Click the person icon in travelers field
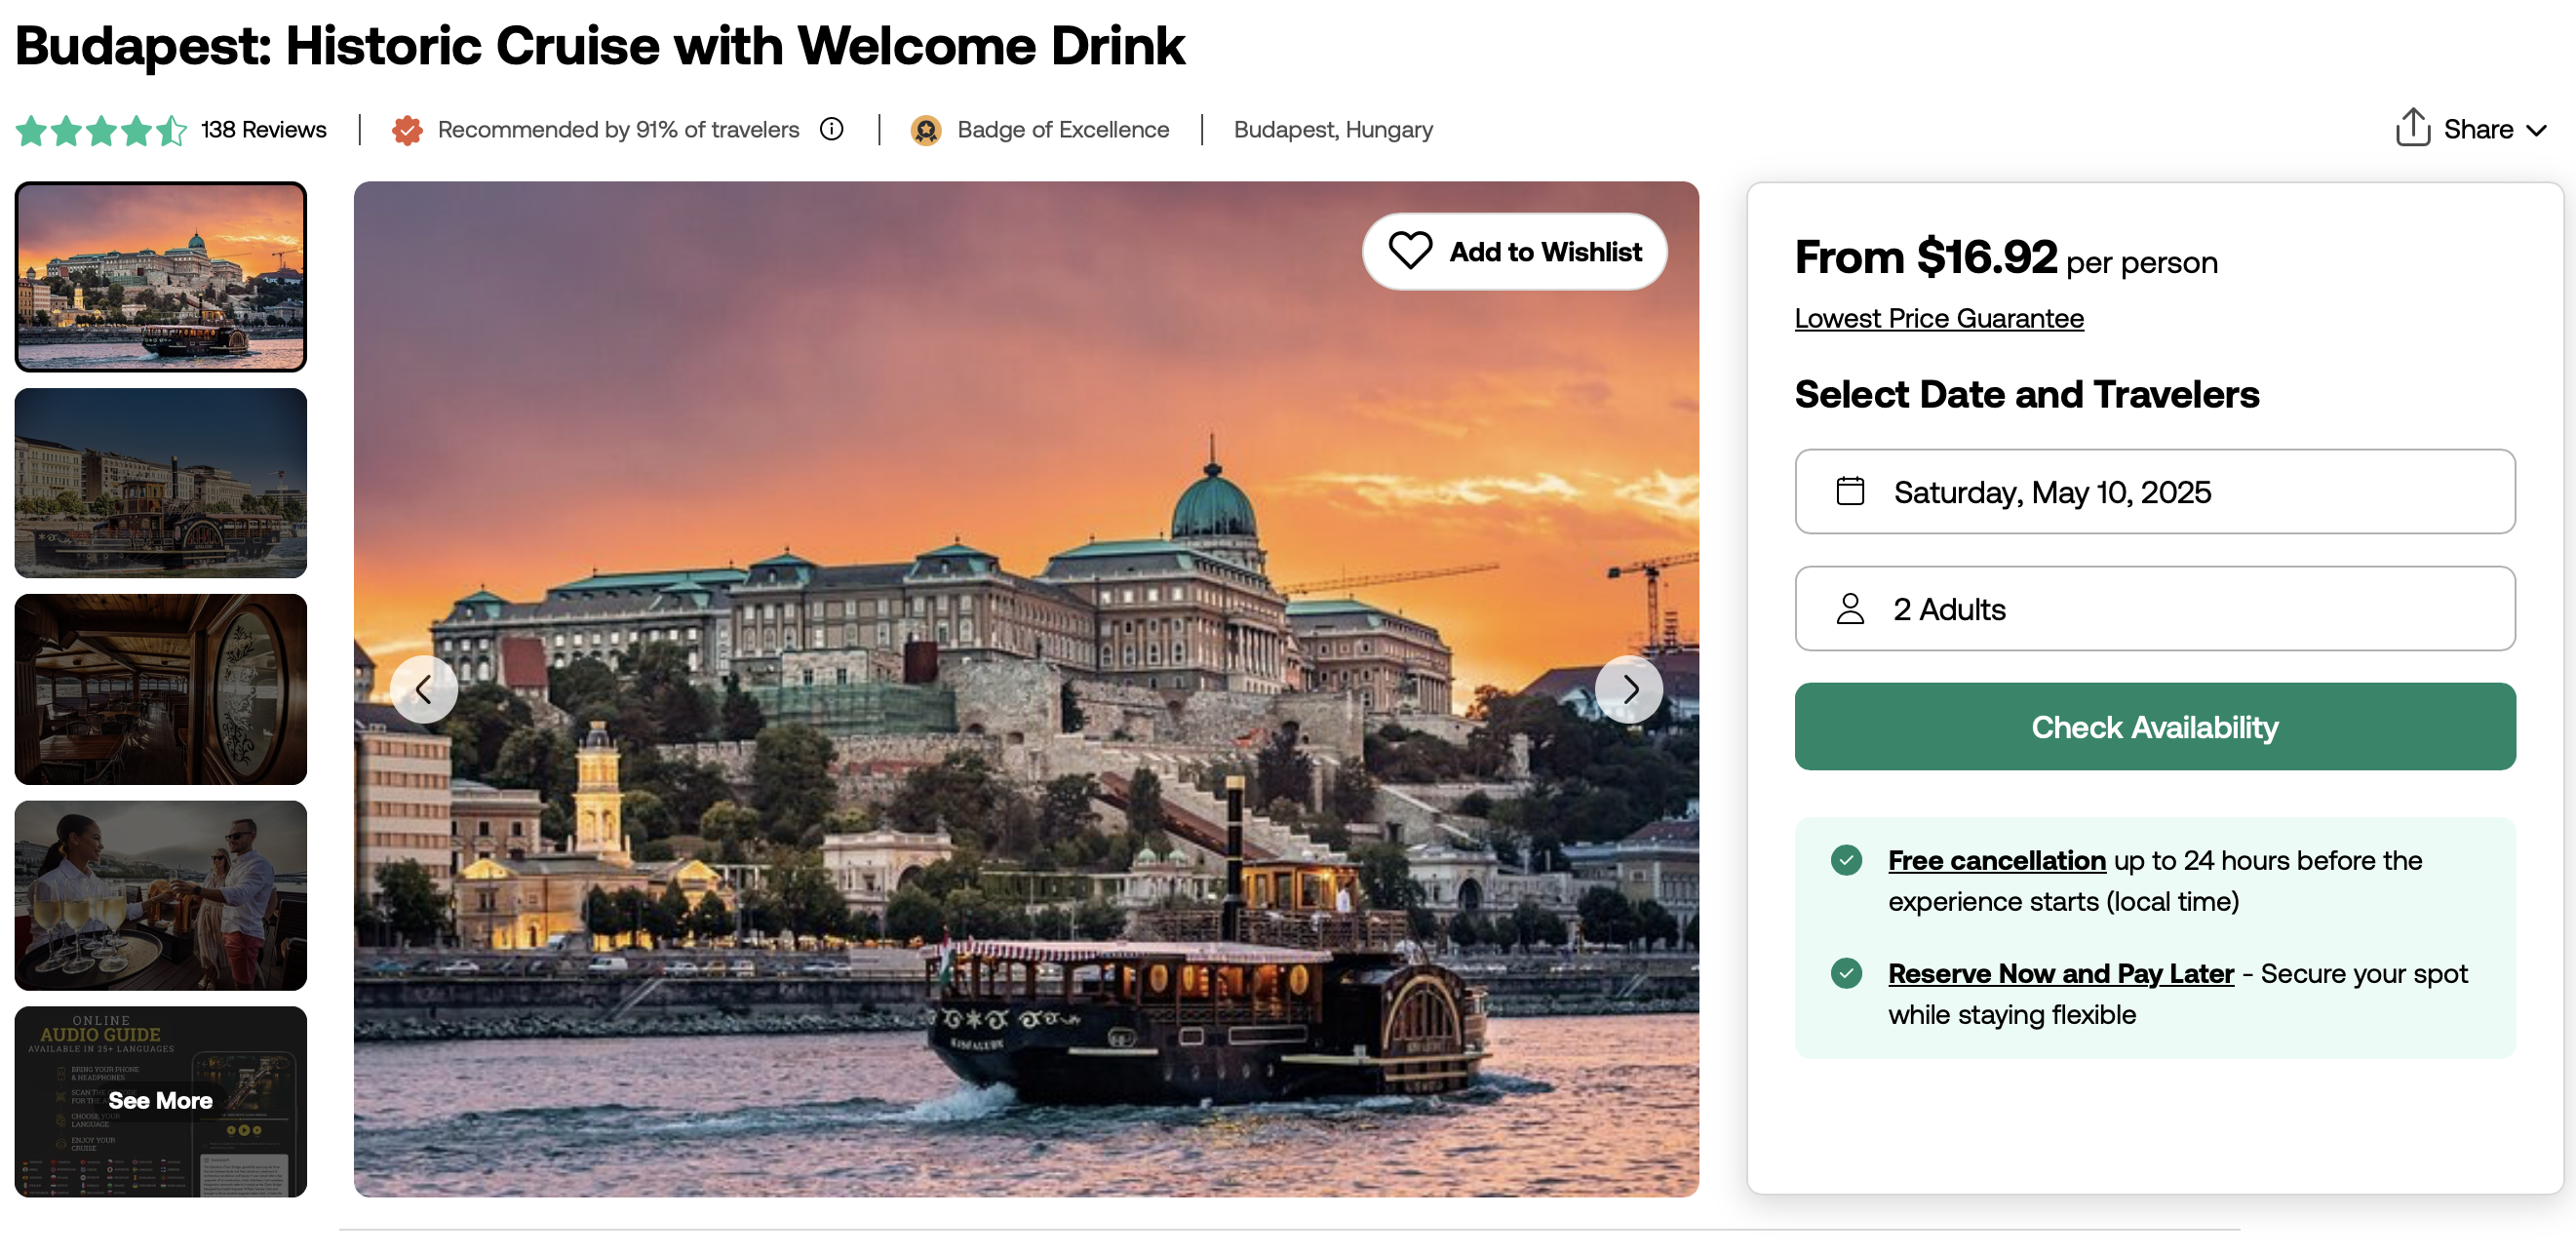 click(1850, 608)
